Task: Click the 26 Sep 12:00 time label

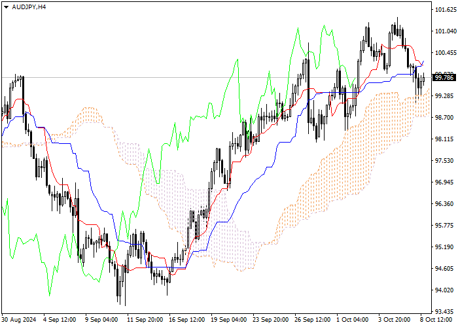Action: [x=313, y=320]
